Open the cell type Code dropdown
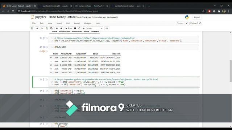Viewport: 232px width, 130px height. (x=95, y=29)
